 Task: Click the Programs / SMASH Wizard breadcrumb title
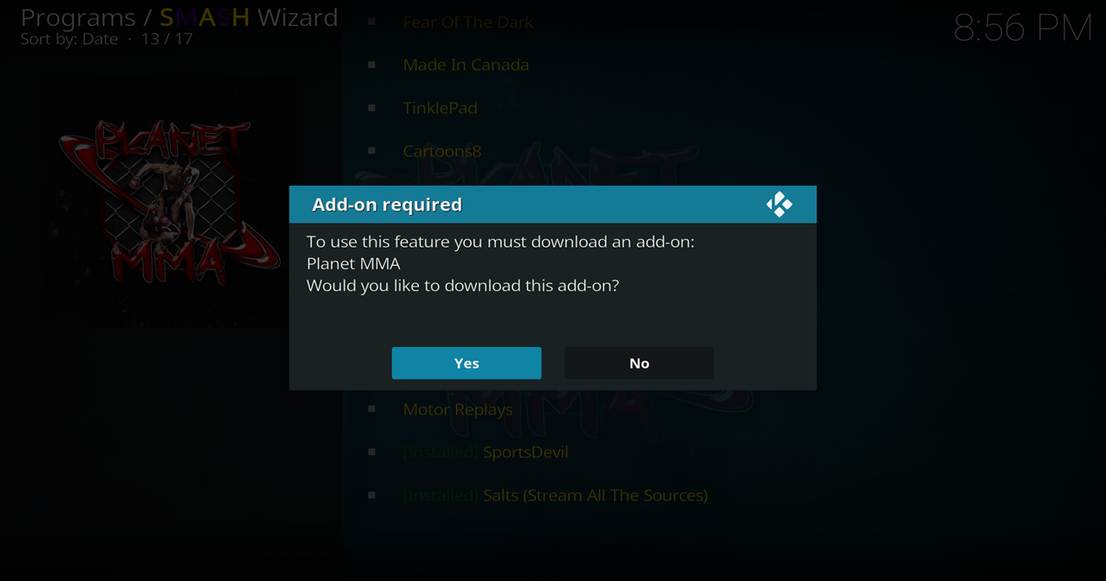click(x=179, y=17)
